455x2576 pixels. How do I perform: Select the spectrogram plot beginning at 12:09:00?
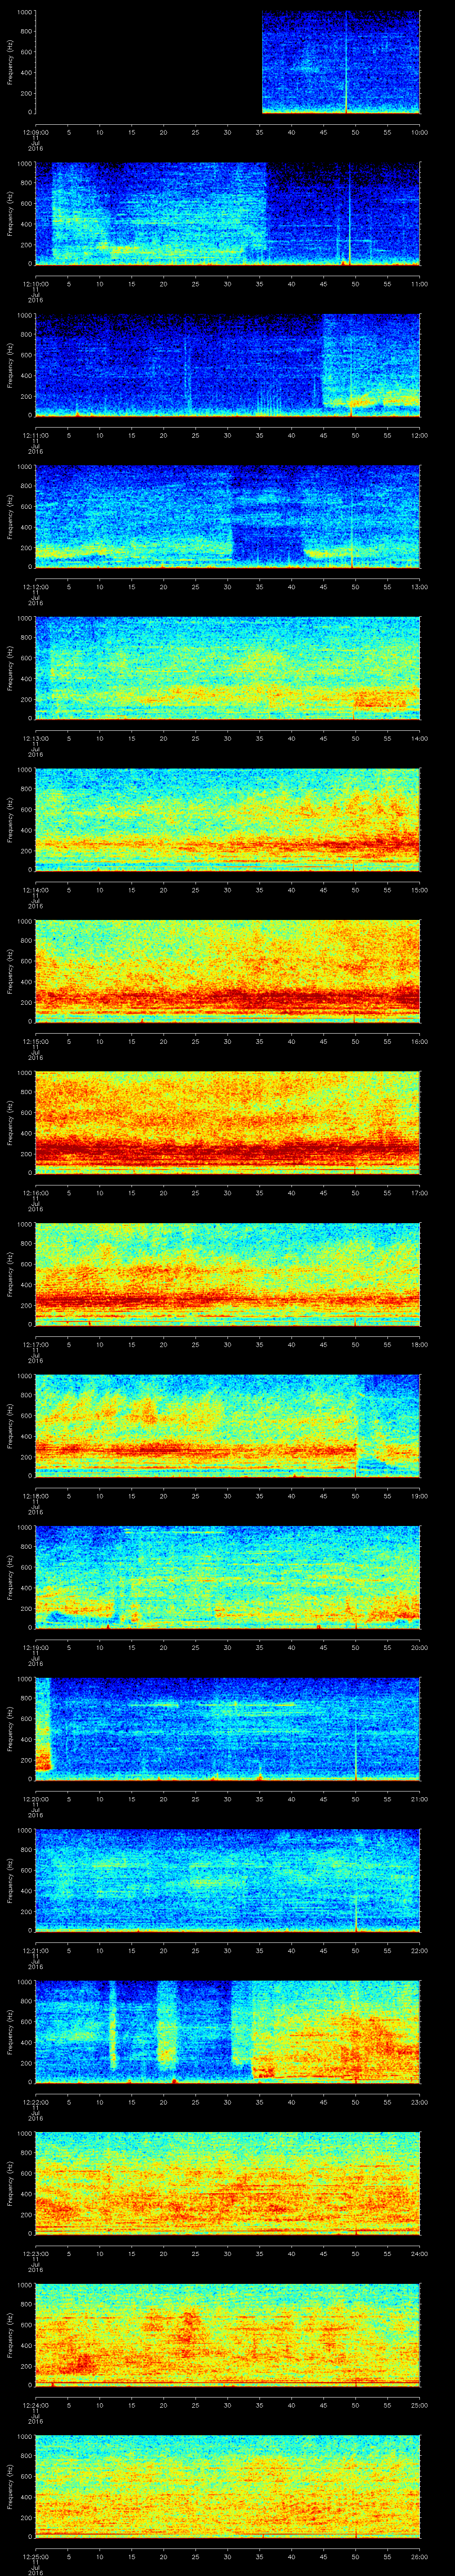(x=228, y=62)
